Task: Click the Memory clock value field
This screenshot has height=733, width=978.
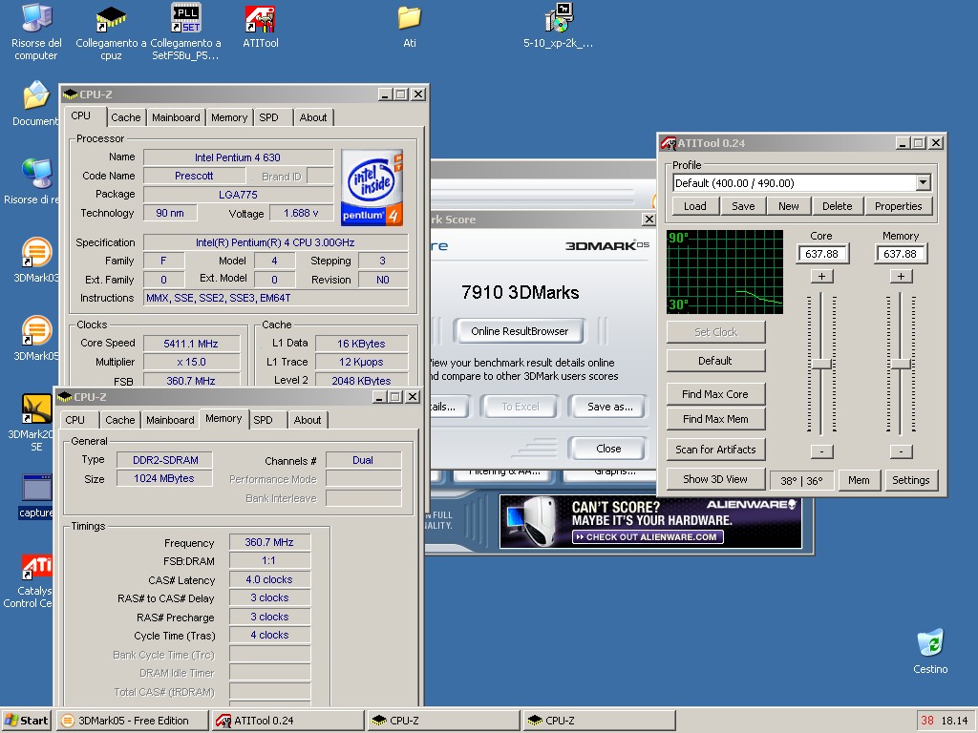Action: click(x=900, y=254)
